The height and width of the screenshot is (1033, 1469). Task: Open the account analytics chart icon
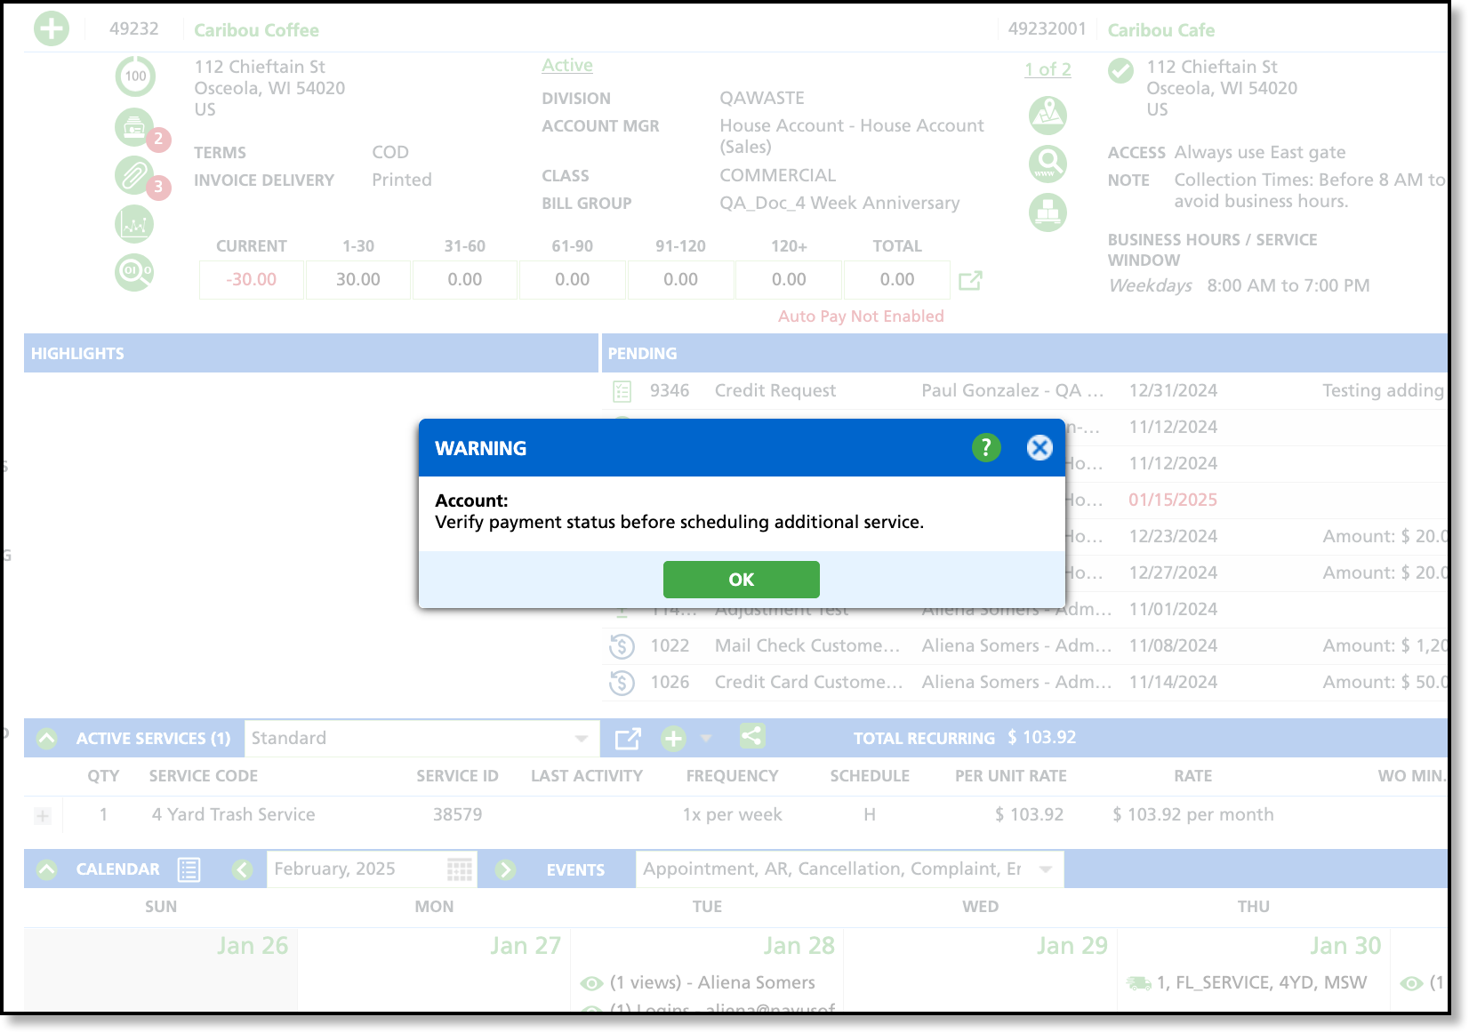(x=135, y=224)
